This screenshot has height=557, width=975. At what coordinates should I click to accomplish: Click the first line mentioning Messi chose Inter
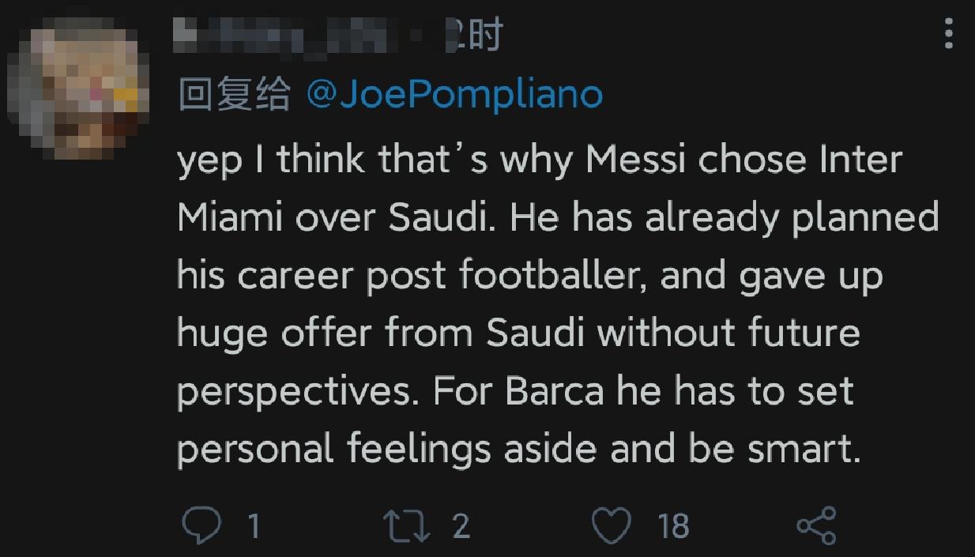click(539, 160)
